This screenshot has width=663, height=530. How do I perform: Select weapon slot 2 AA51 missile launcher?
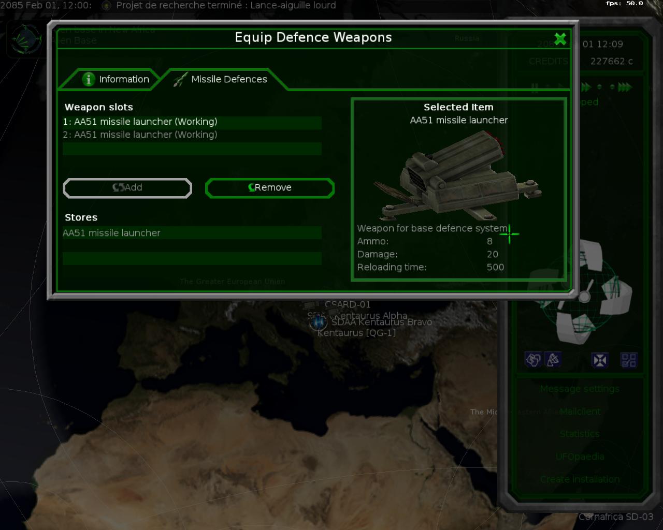click(192, 135)
